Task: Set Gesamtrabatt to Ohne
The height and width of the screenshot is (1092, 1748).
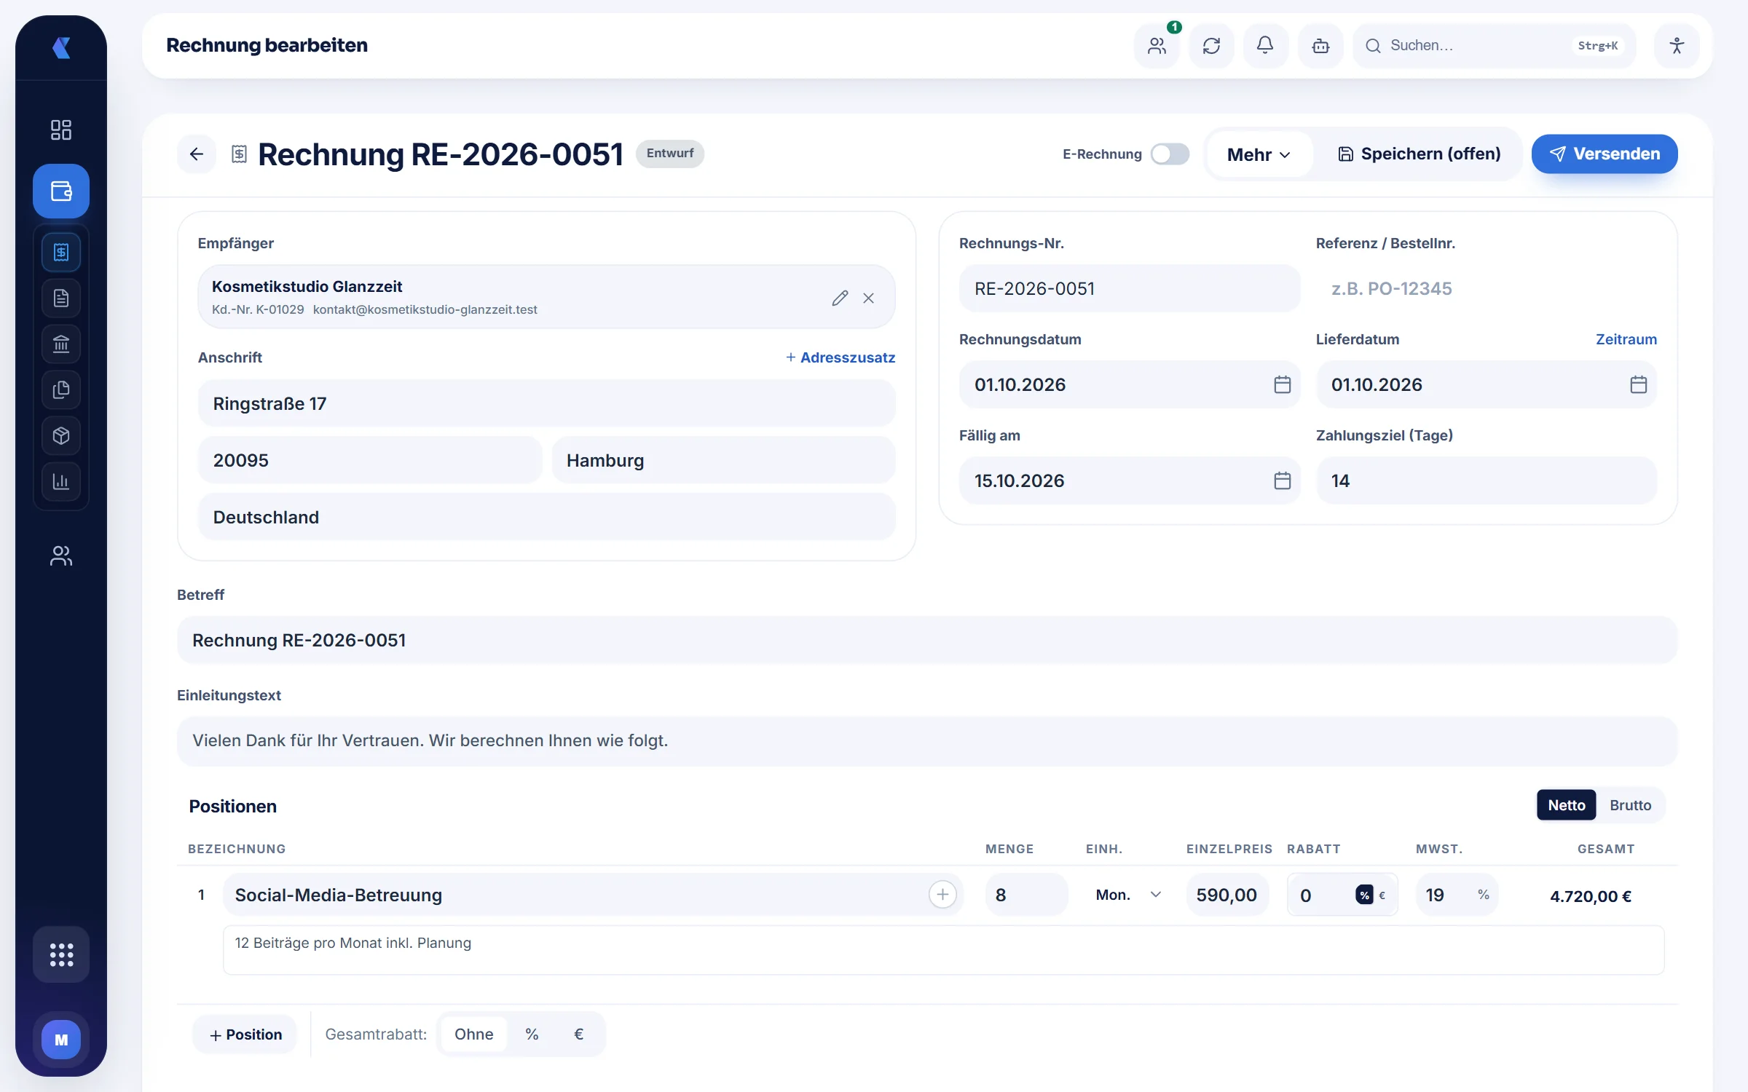Action: (473, 1034)
